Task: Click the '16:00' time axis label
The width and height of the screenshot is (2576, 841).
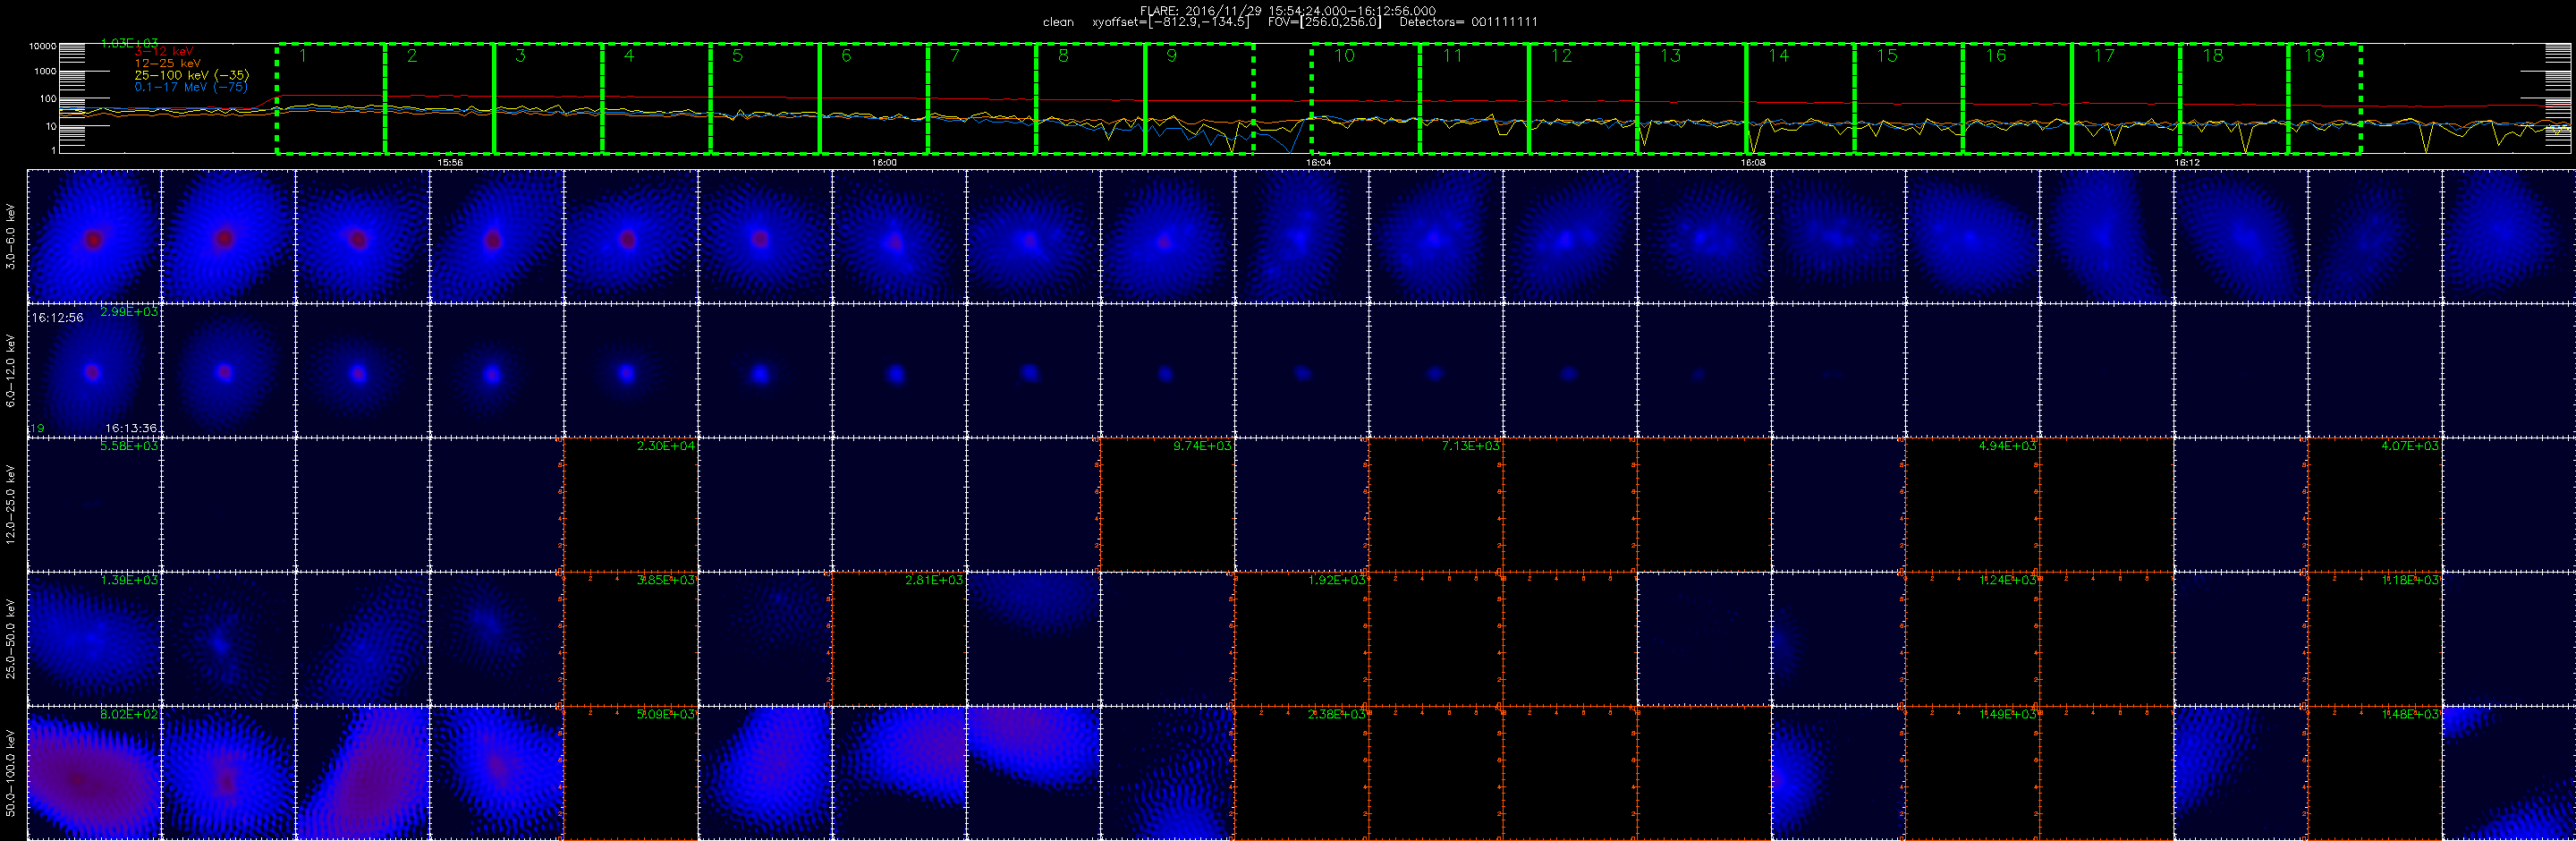Action: tap(884, 162)
